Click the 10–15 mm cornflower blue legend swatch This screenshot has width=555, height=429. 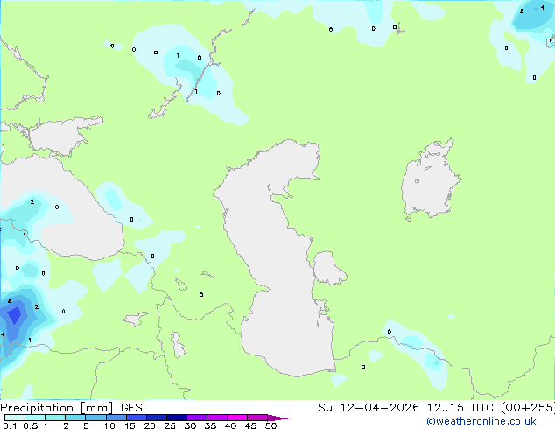click(x=116, y=418)
